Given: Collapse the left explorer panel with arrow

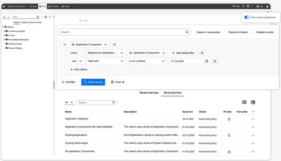Looking at the screenshot, I should coord(54,17).
